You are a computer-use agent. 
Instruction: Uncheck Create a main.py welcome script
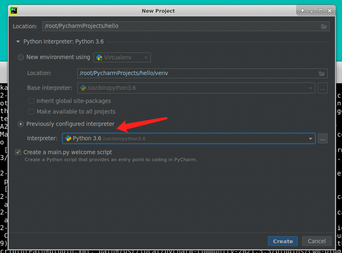click(18, 152)
